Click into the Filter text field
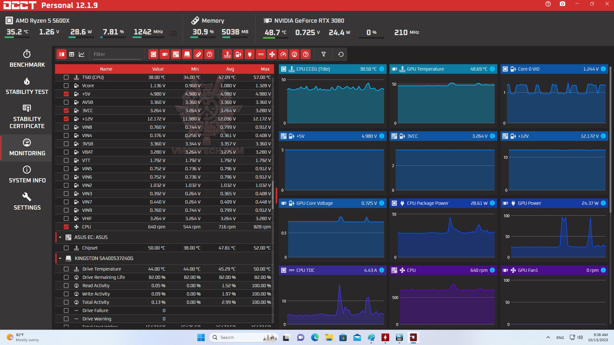The width and height of the screenshot is (614, 345). pos(117,54)
